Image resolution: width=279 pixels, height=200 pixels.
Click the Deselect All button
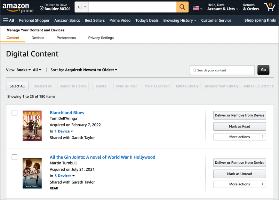pos(43,86)
